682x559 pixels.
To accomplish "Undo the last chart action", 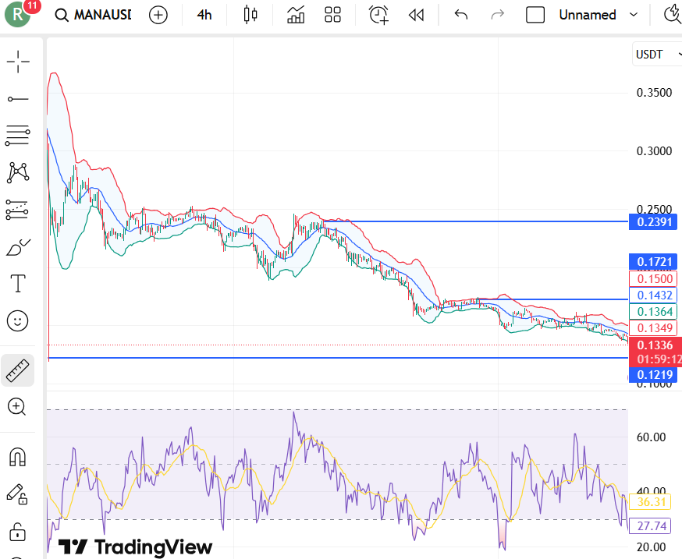I will (460, 15).
